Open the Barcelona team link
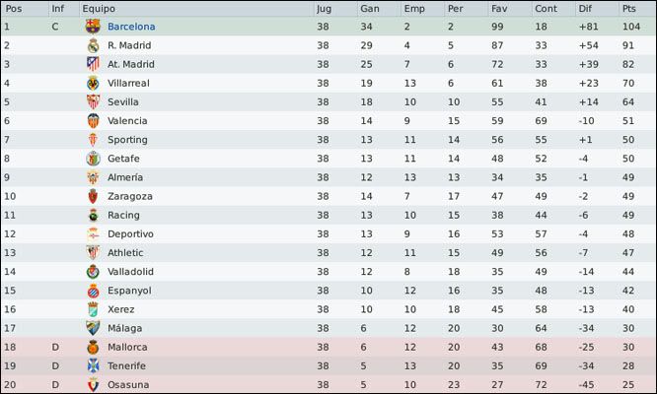 click(x=131, y=27)
